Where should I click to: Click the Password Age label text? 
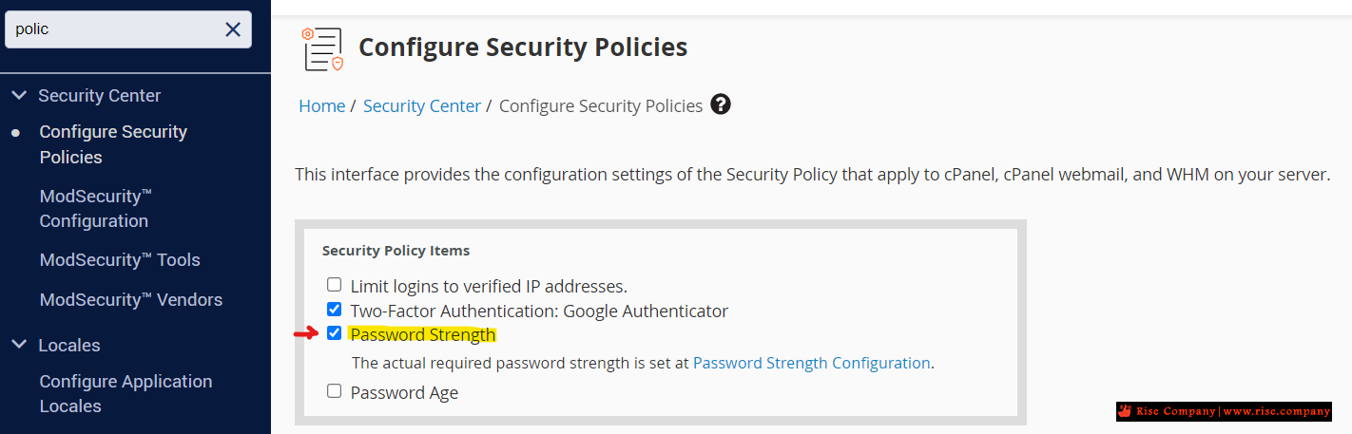tap(404, 392)
